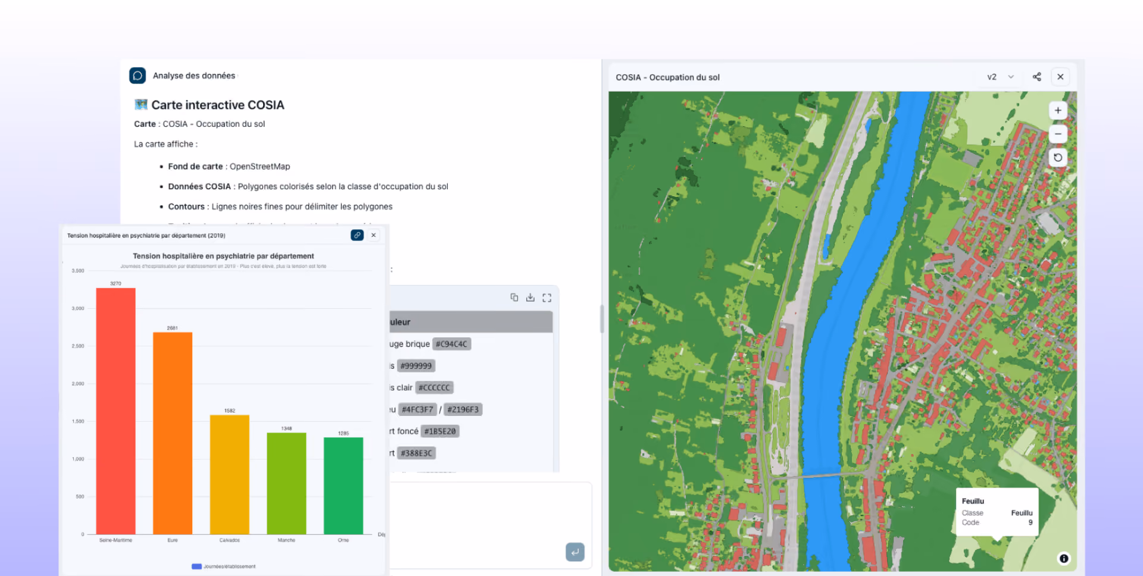This screenshot has width=1143, height=576.
Task: Click the Carte interactive COSIA heading
Action: point(210,105)
